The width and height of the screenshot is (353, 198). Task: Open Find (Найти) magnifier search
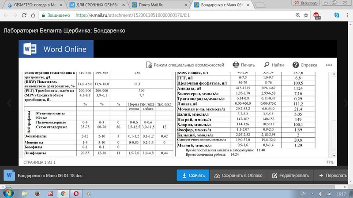coord(267,65)
